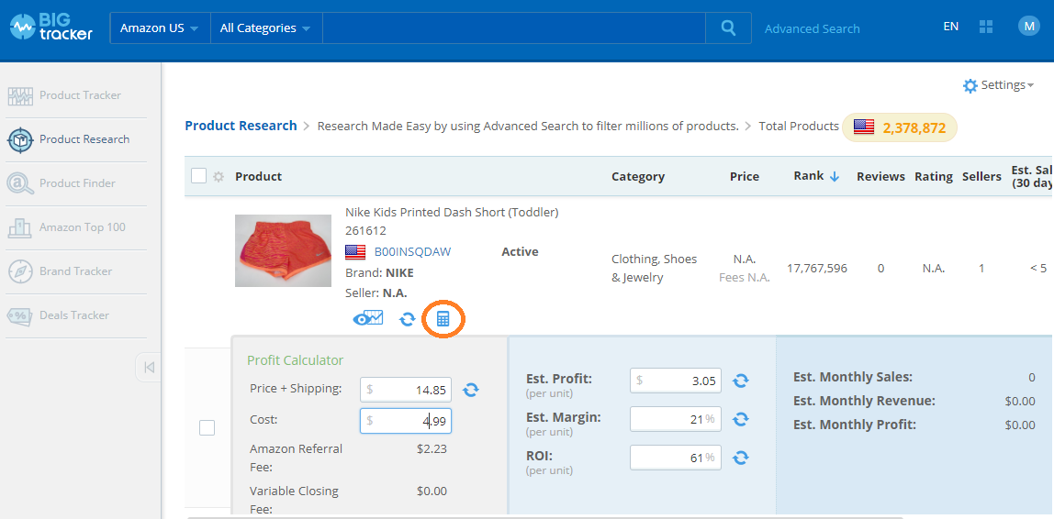Open ASIN link B00INSQDAW
This screenshot has width=1054, height=519.
click(413, 252)
